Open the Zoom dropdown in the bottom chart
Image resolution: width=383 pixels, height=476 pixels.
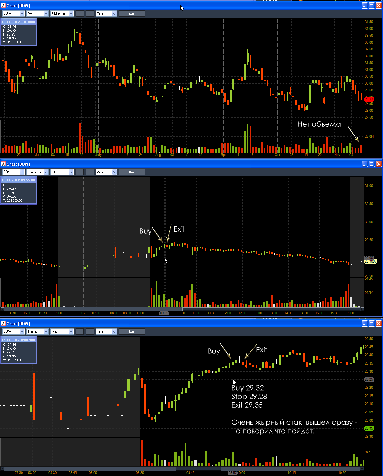106,332
